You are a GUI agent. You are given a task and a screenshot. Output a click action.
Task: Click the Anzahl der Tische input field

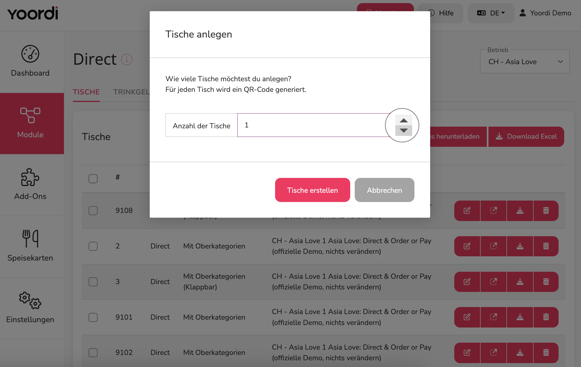tap(314, 125)
